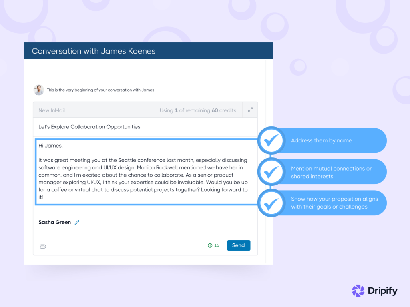410x307 pixels.
Task: Click the green info icon near the character count
Action: 210,245
